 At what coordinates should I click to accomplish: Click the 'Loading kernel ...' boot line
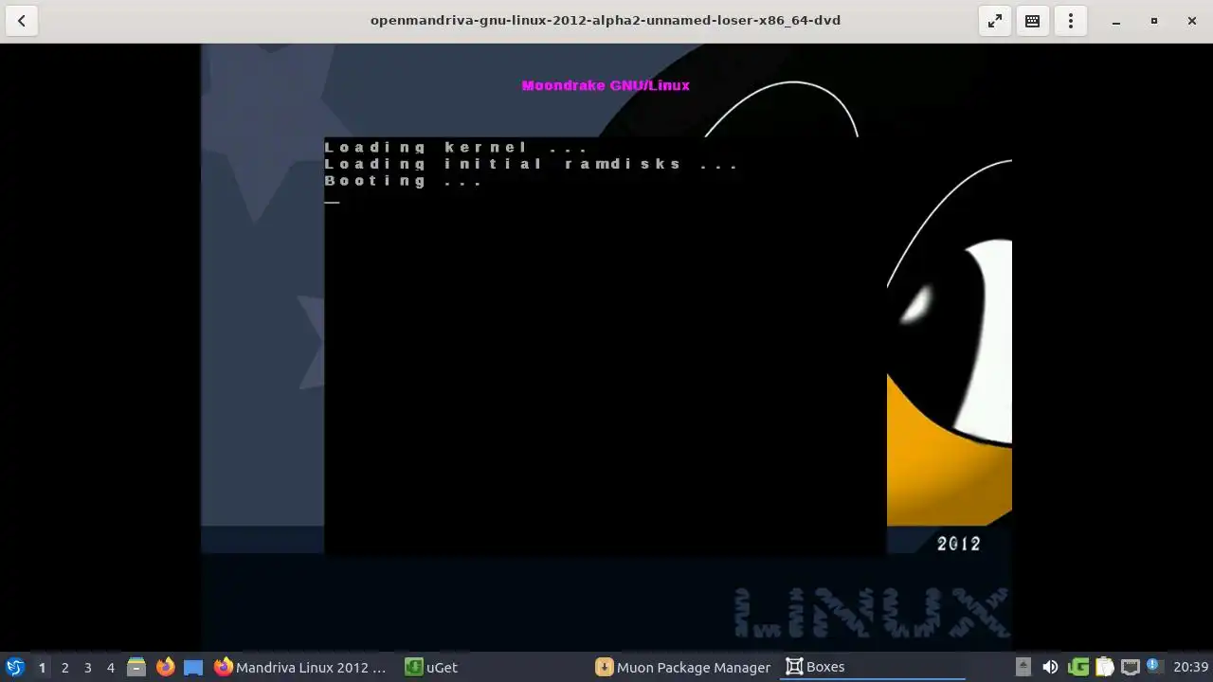pyautogui.click(x=456, y=147)
